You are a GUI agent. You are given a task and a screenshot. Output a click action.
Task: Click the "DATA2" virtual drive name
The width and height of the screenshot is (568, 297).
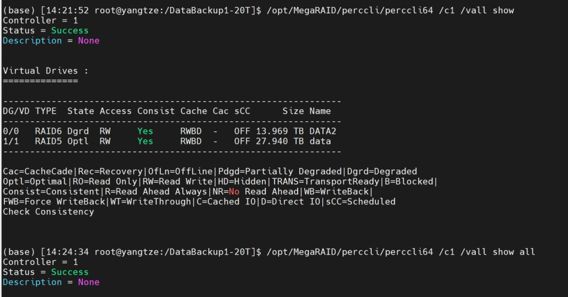[323, 131]
